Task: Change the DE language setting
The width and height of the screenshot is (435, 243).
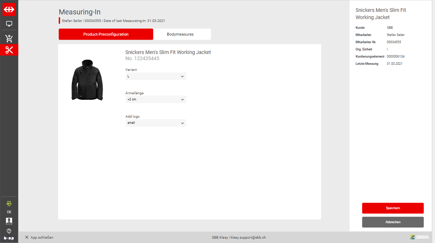Action: [9, 212]
